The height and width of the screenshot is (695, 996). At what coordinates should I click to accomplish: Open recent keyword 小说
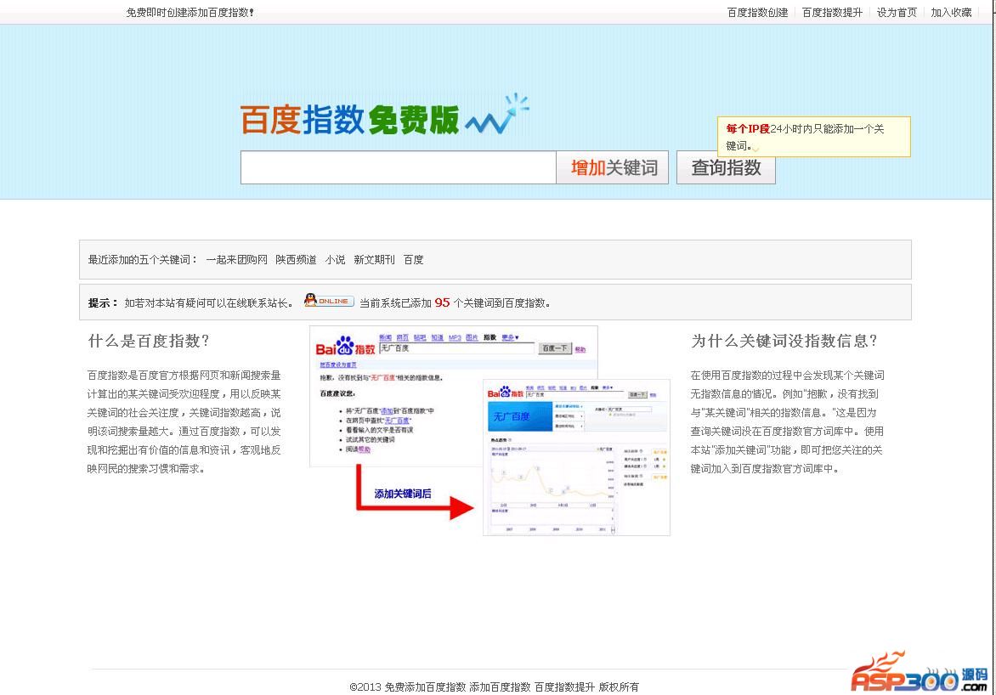(336, 260)
